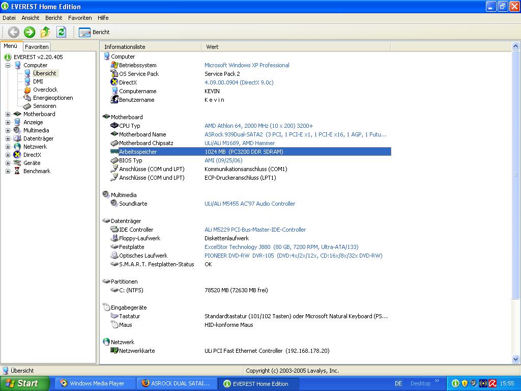
Task: Click the Benchmark hourglass icon
Action: [17, 171]
